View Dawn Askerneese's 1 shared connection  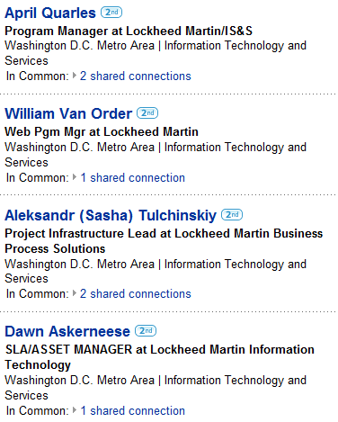click(133, 411)
